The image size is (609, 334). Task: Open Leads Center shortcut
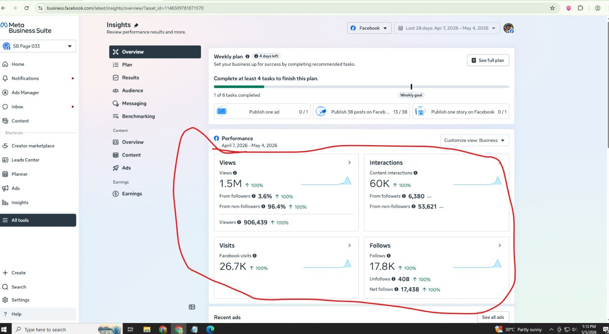[25, 160]
